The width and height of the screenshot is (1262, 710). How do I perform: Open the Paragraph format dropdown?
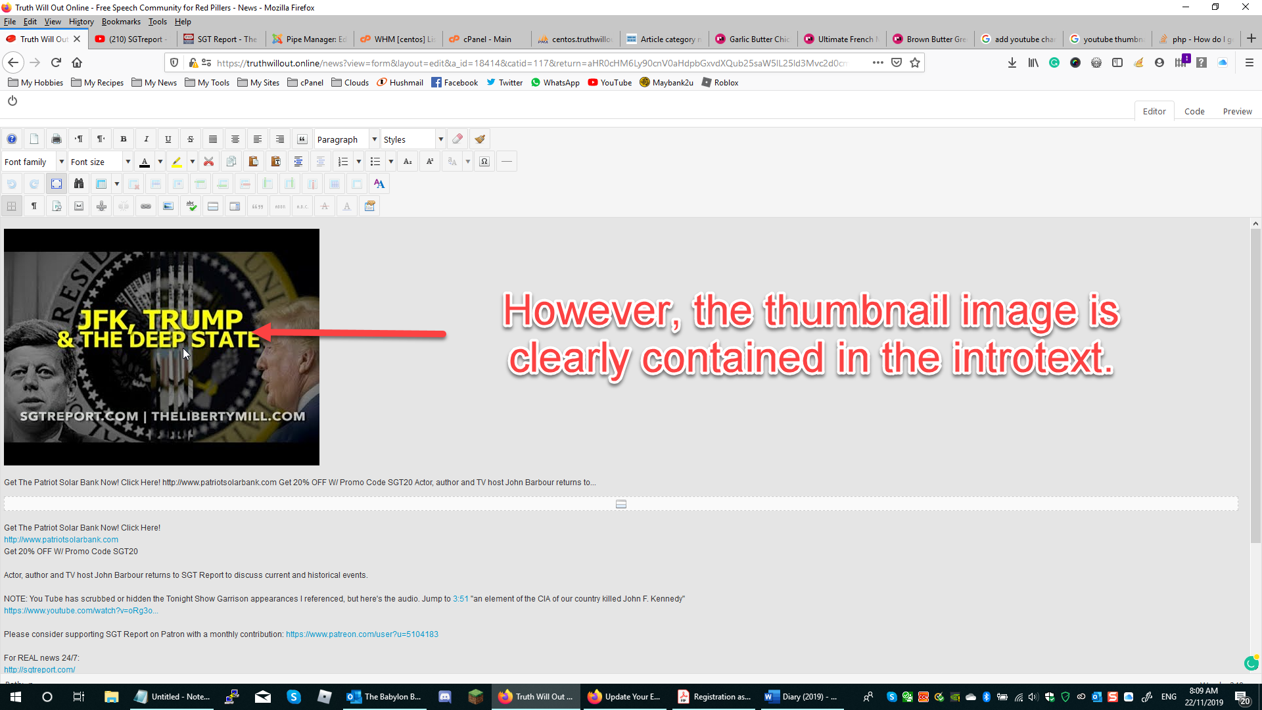click(346, 139)
